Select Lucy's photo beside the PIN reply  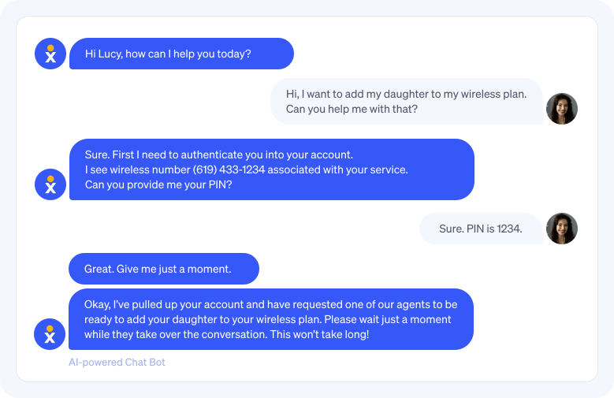coord(561,229)
